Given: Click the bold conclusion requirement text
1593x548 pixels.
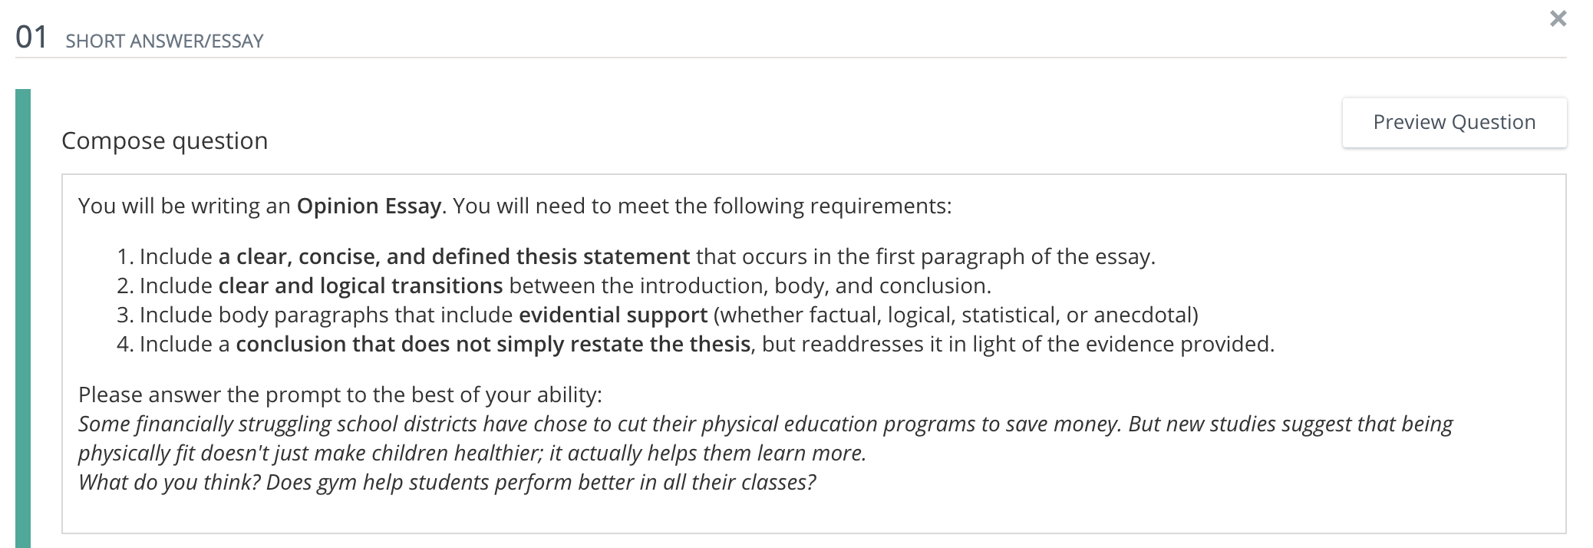Looking at the screenshot, I should click(x=493, y=345).
